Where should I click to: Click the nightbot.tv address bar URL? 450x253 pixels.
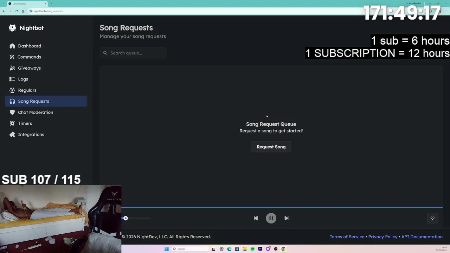click(x=49, y=11)
